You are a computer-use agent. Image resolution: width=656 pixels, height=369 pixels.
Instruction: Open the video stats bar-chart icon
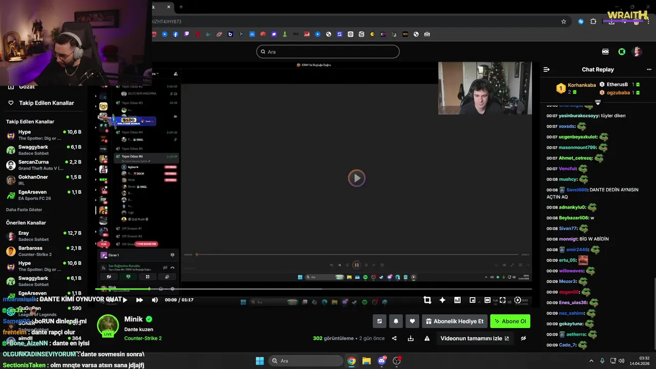[x=457, y=300]
